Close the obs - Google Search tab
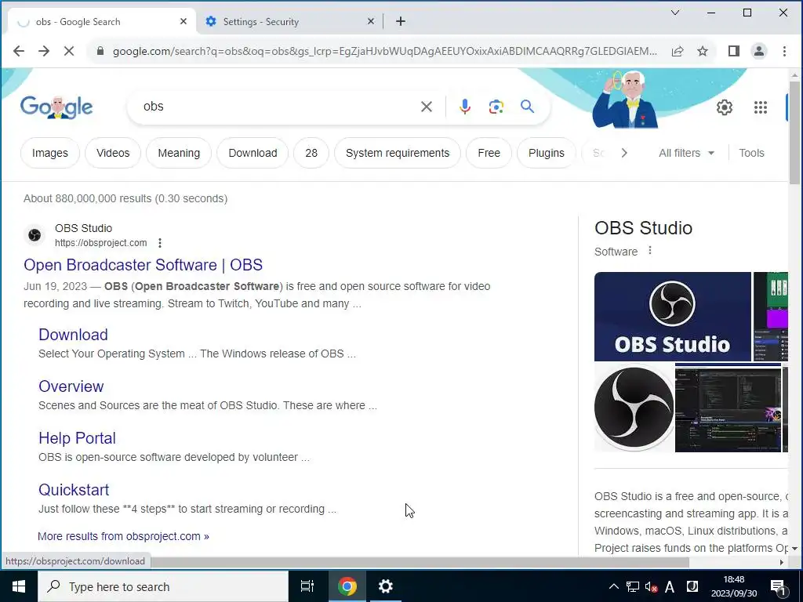This screenshot has width=803, height=602. [183, 21]
